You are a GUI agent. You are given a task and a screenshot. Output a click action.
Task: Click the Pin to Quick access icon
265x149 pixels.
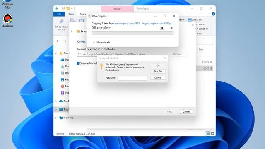coord(61,22)
